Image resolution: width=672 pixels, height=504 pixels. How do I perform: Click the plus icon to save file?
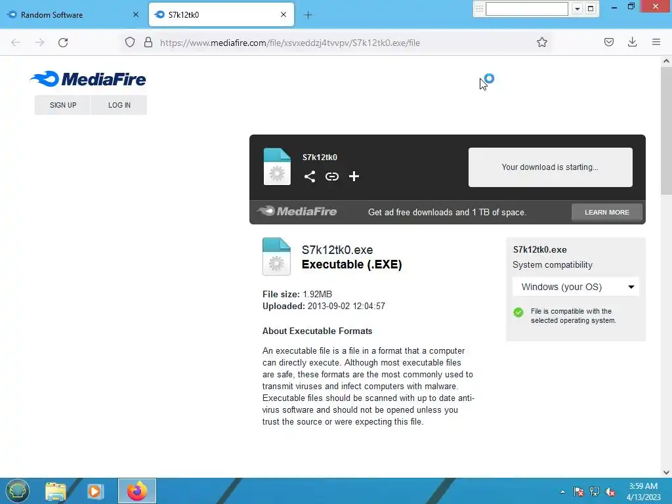(x=354, y=177)
